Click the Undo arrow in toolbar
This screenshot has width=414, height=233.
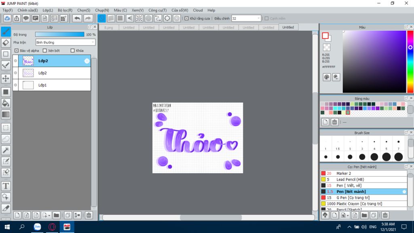(77, 18)
